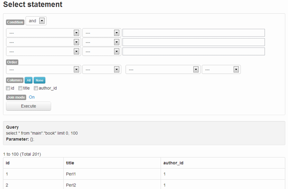Click the second condition value field
This screenshot has width=288, height=189.
coord(193,42)
